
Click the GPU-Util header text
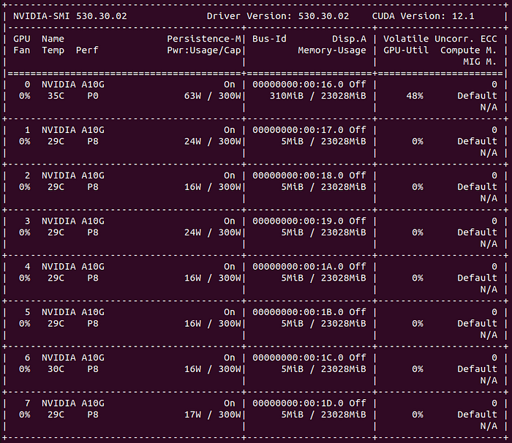click(406, 50)
